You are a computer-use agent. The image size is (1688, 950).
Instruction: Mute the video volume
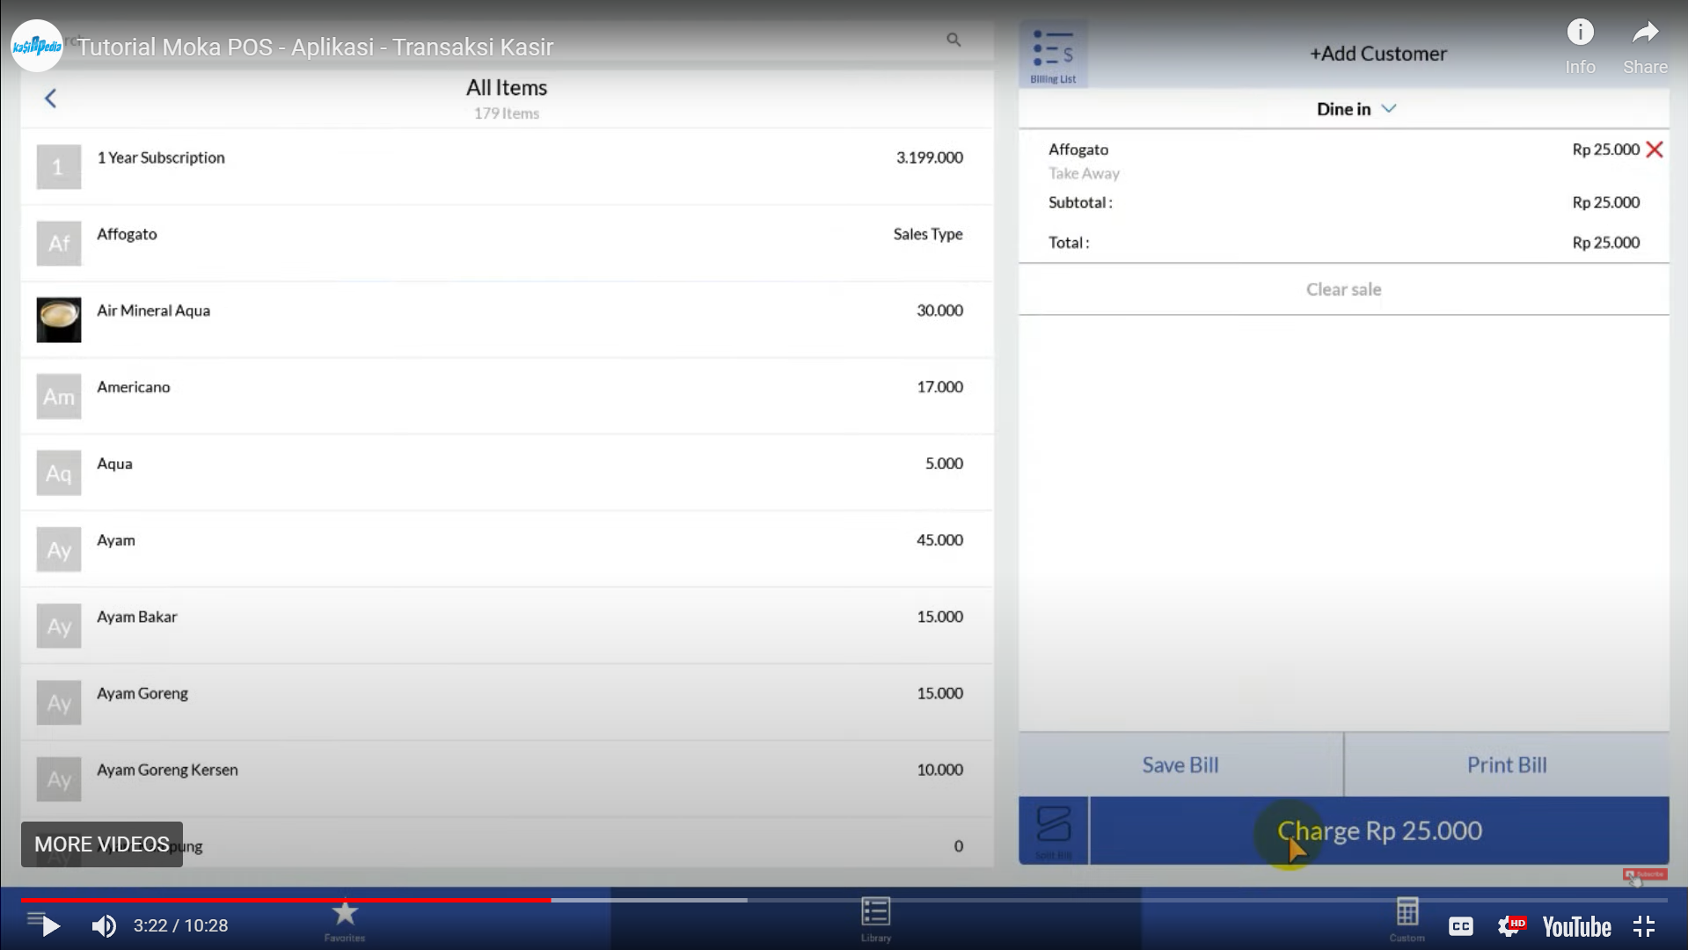pyautogui.click(x=104, y=925)
